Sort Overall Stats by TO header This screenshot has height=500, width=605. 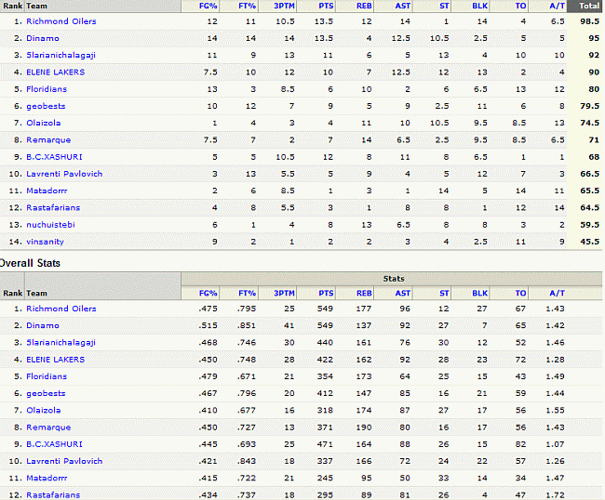(x=520, y=293)
